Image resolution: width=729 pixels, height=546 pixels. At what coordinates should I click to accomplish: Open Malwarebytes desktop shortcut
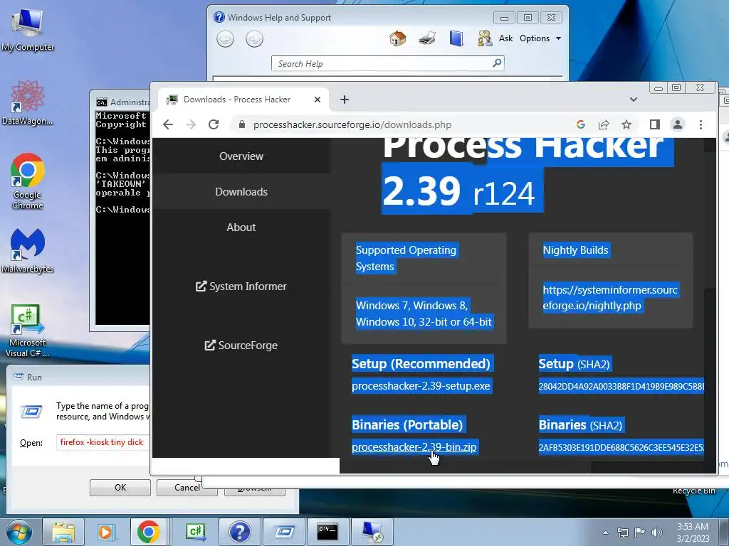28,250
